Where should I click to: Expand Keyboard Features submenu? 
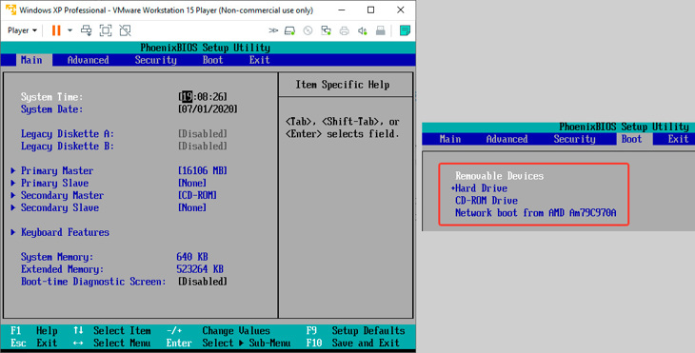click(x=65, y=232)
